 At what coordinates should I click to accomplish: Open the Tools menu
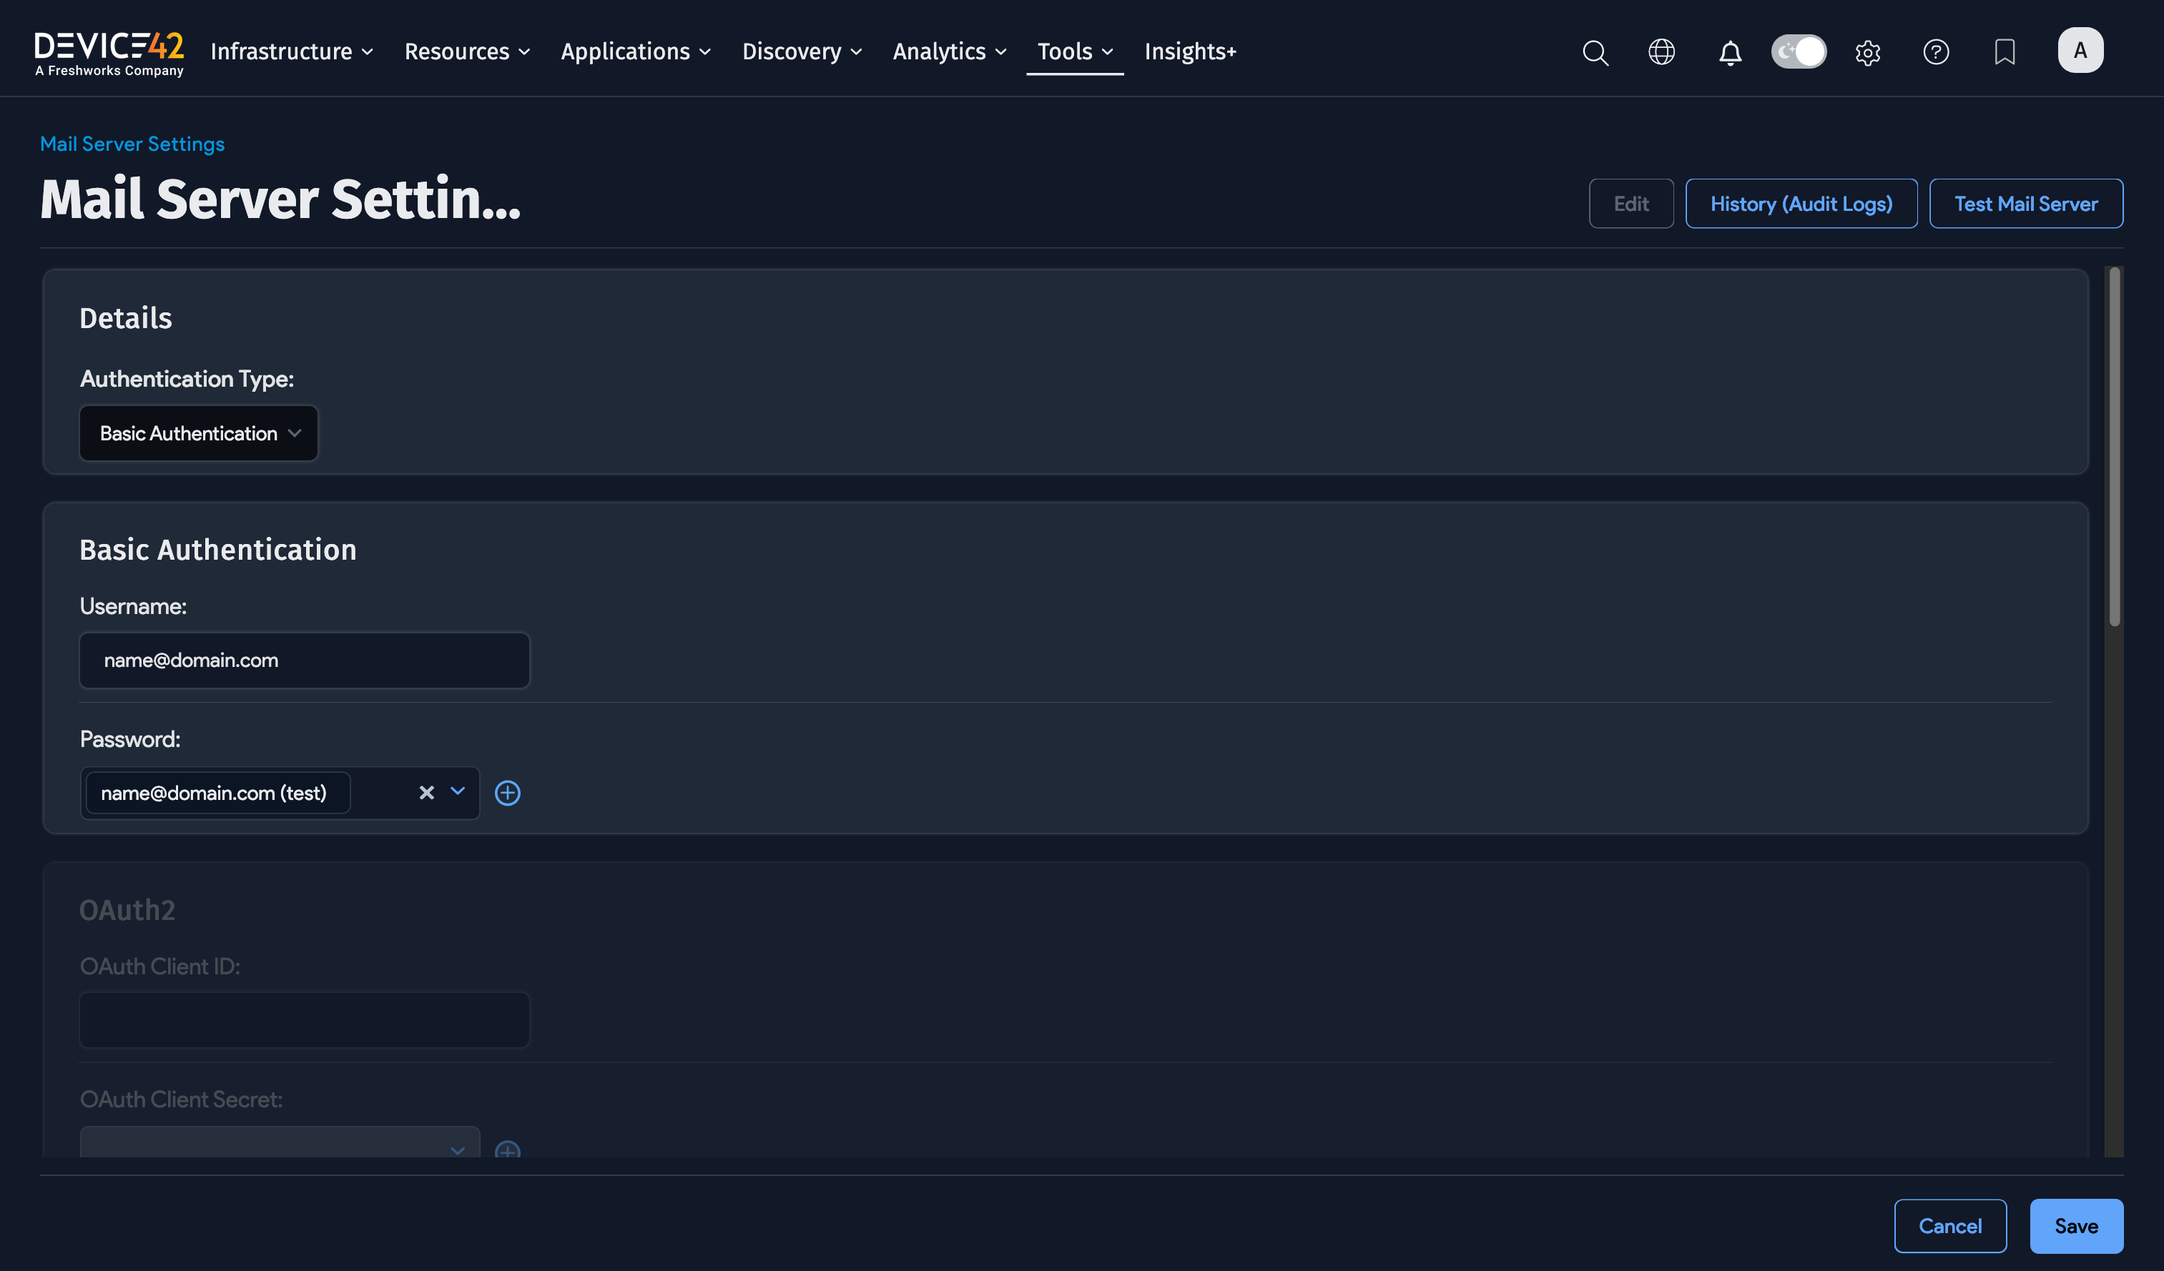point(1075,51)
